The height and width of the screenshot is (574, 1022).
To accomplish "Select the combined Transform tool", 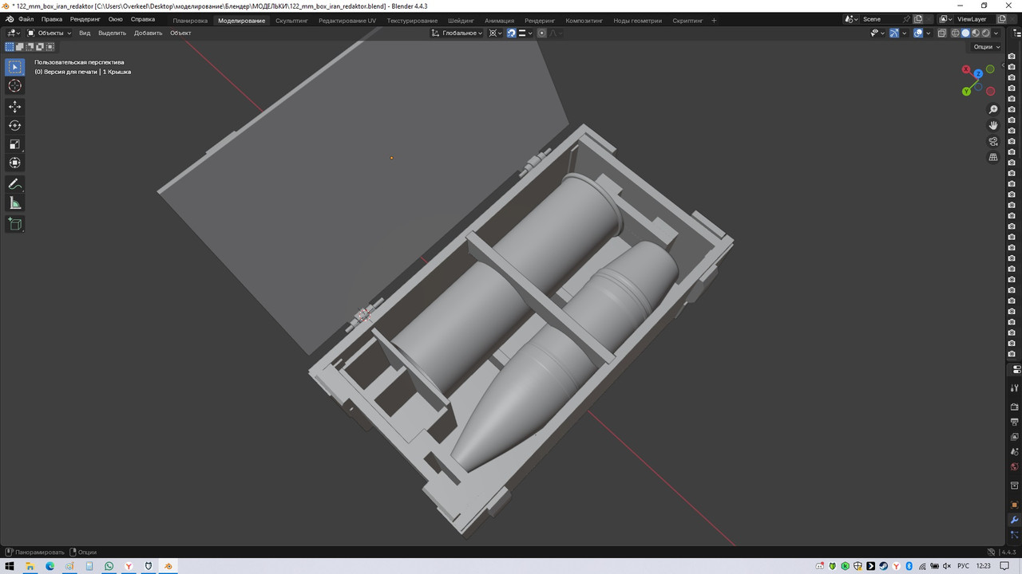I will [15, 163].
